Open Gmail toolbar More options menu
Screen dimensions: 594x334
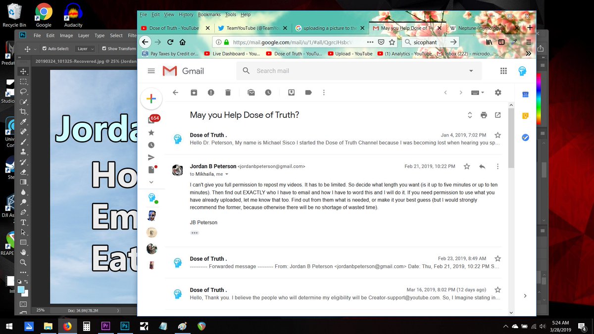[x=324, y=93]
